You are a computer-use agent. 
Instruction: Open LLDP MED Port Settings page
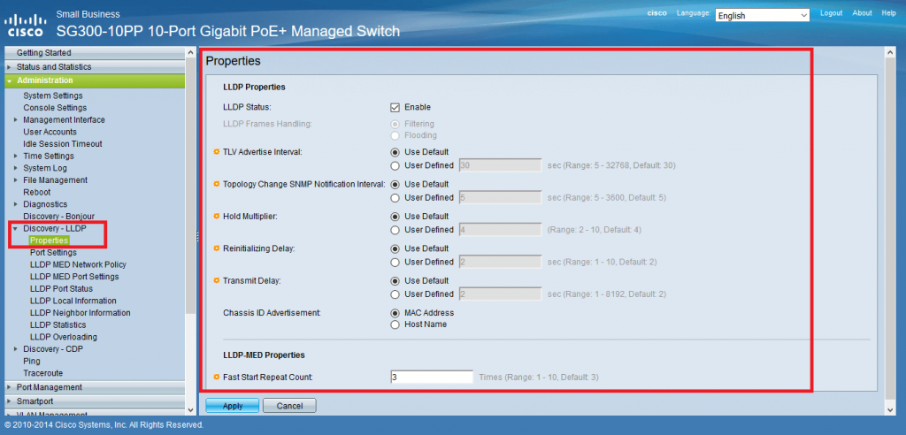pos(74,278)
